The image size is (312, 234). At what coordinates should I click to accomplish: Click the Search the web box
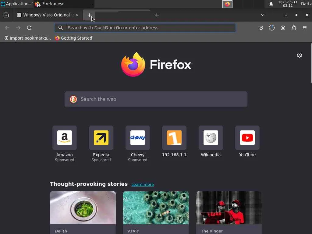tap(156, 99)
